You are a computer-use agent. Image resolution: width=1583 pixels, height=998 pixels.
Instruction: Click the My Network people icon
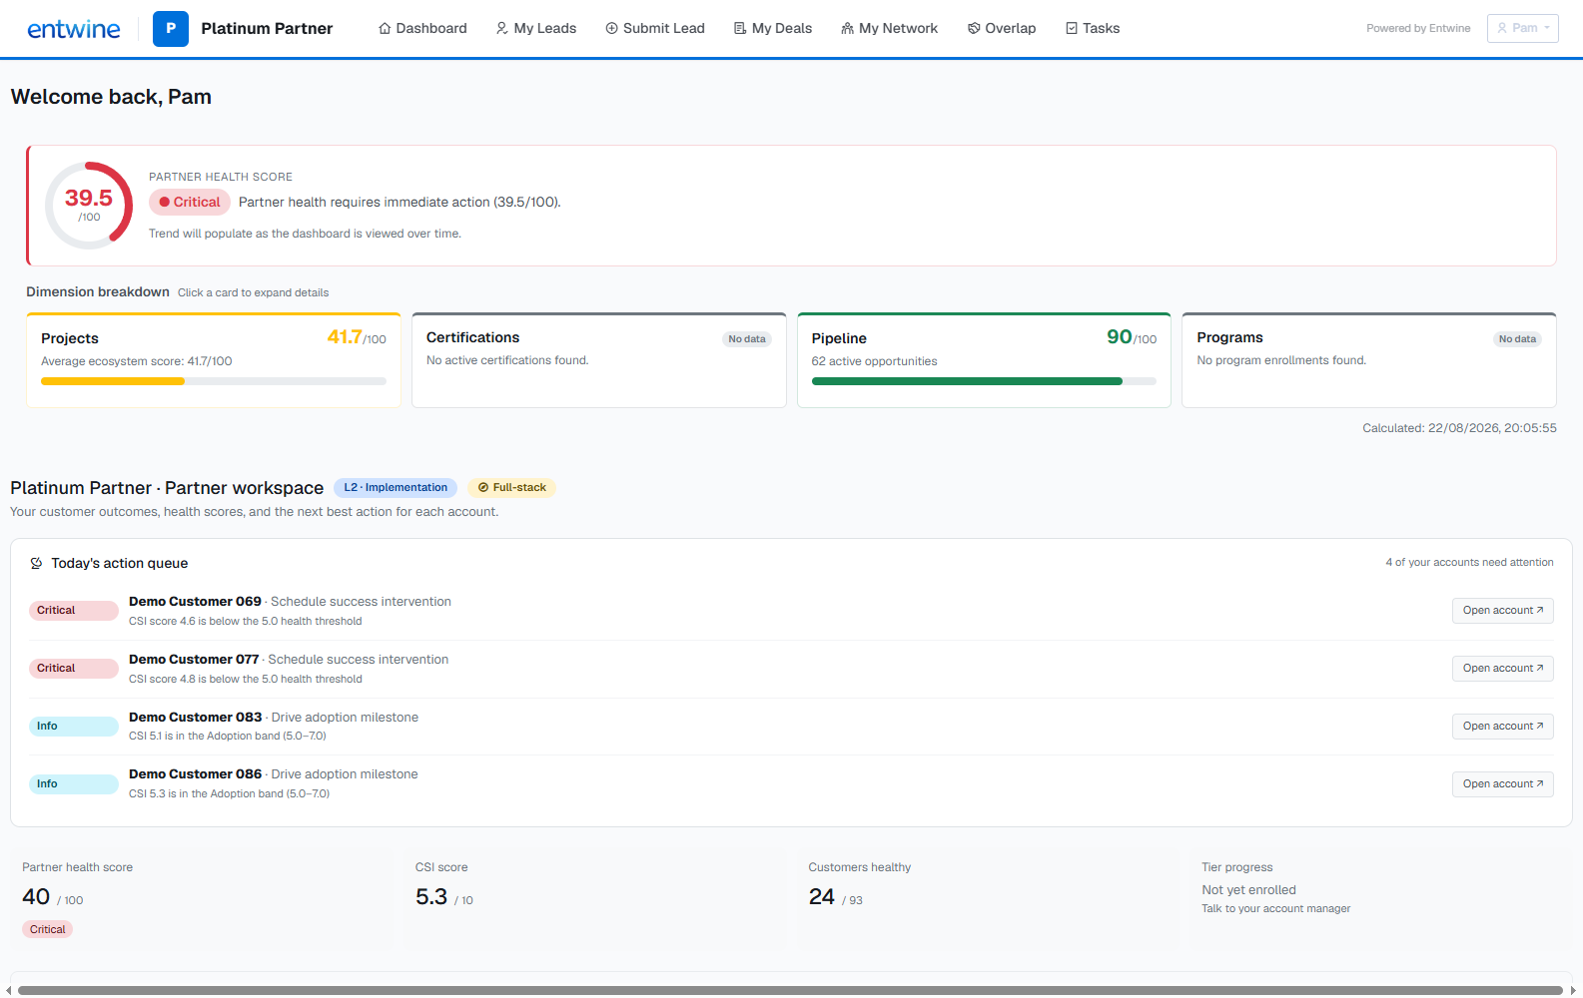[x=847, y=28]
